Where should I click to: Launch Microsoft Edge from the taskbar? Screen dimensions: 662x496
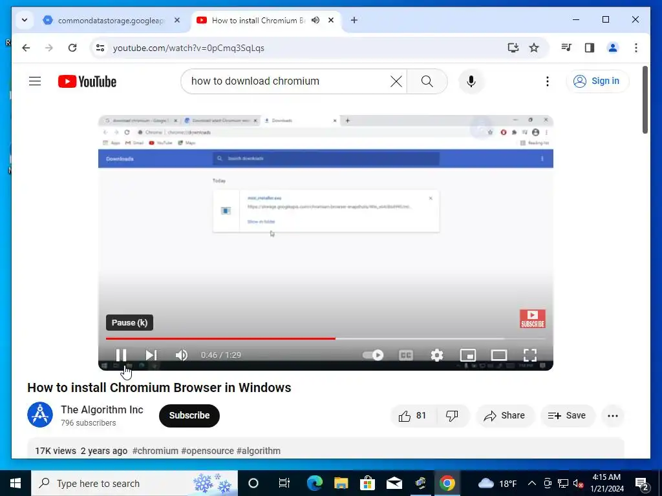315,483
